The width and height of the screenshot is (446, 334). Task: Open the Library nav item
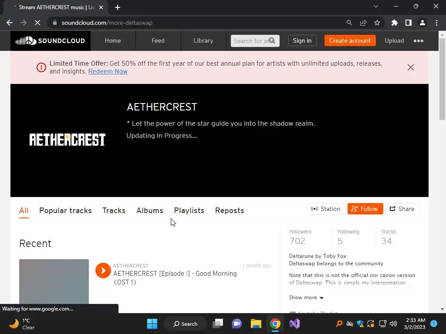point(203,40)
